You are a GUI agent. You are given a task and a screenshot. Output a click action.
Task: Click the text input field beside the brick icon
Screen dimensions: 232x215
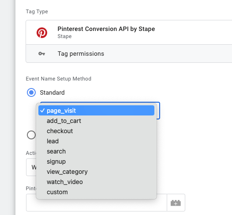click(x=97, y=203)
